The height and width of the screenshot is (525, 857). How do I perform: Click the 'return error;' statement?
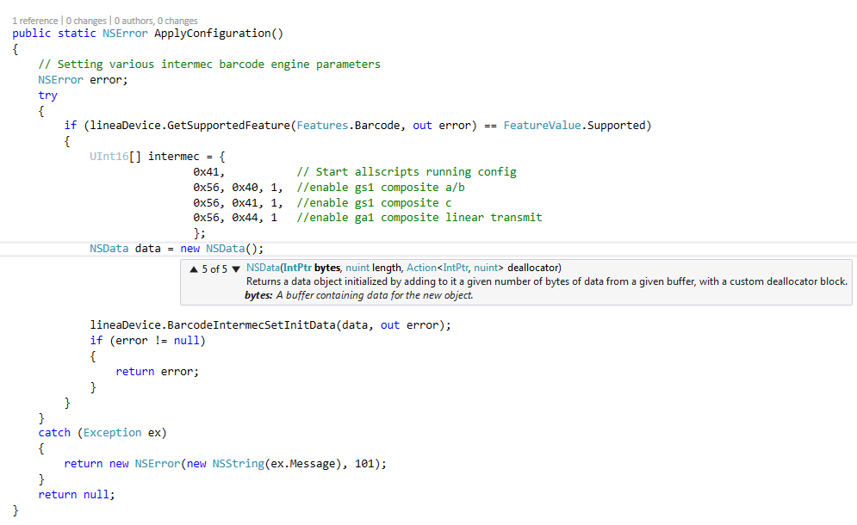pos(158,372)
